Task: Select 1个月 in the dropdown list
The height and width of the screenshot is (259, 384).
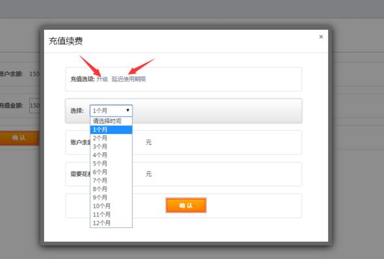Action: [x=111, y=129]
